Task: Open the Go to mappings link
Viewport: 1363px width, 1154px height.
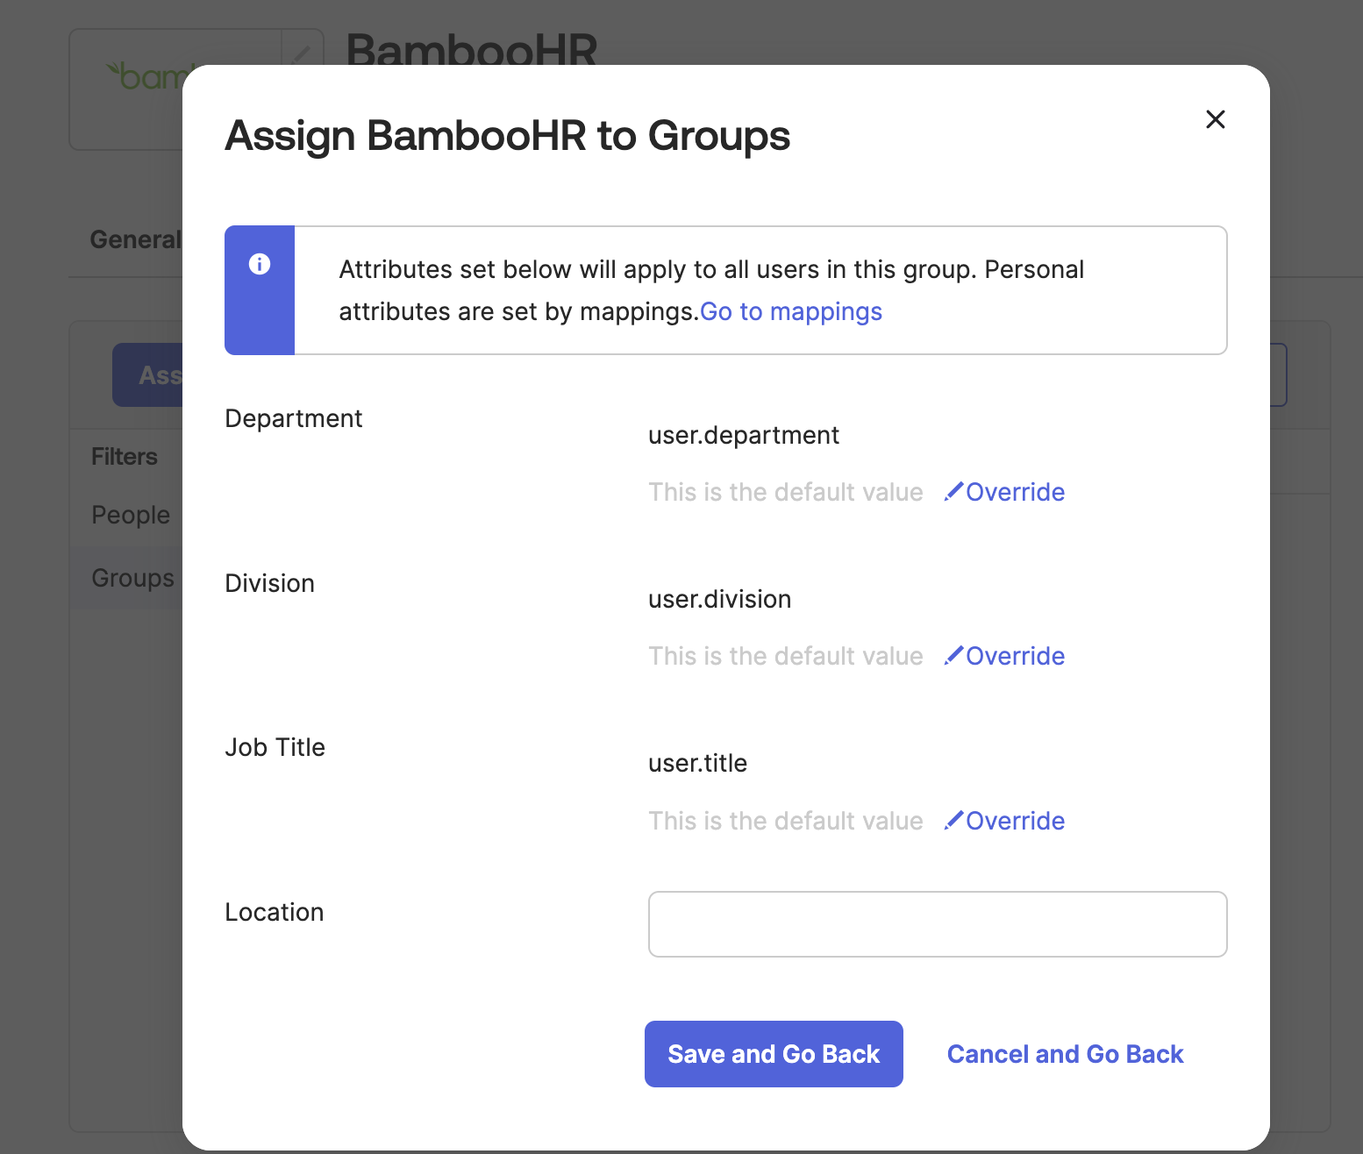Action: click(x=791, y=311)
